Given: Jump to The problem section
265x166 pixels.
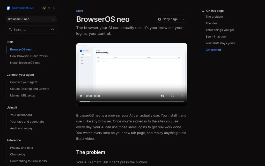Looking at the screenshot, I should (214, 17).
